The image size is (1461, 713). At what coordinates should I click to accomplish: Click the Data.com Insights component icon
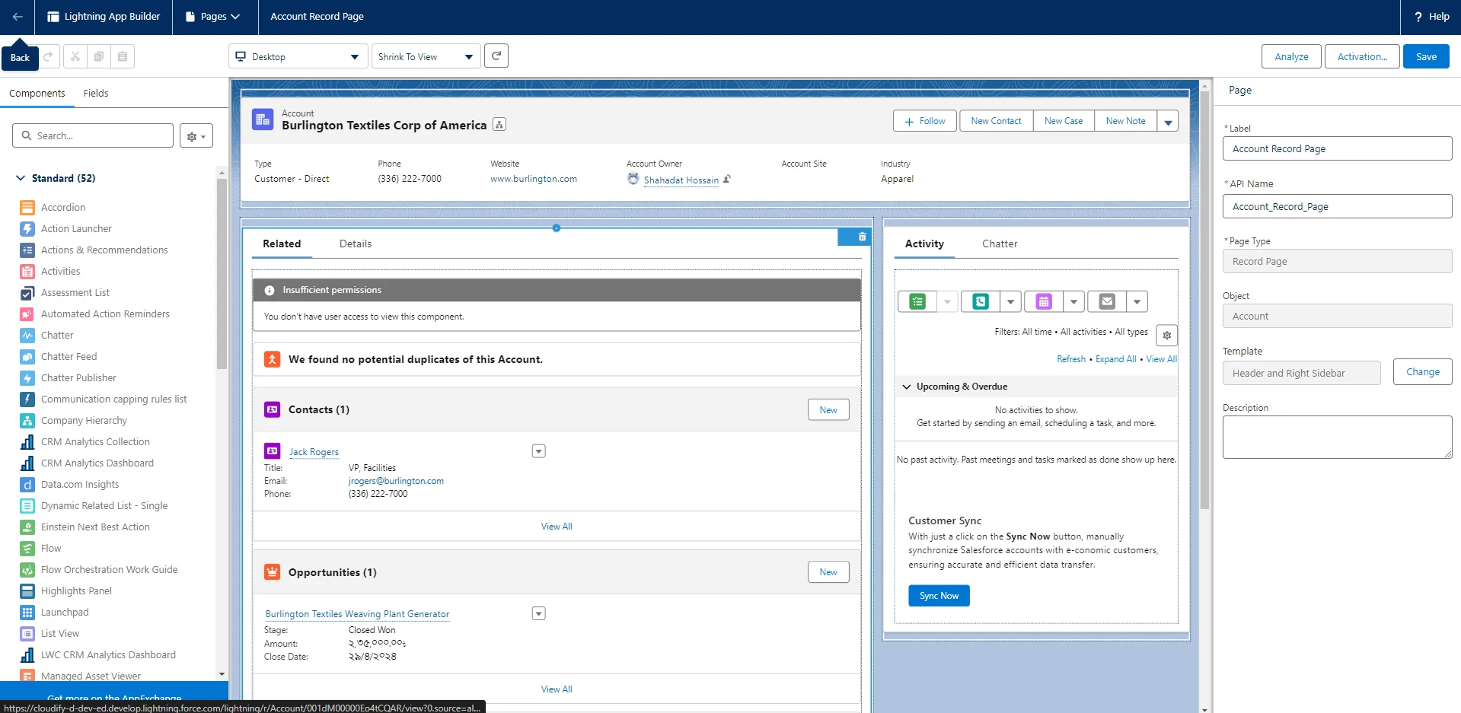[x=27, y=484]
